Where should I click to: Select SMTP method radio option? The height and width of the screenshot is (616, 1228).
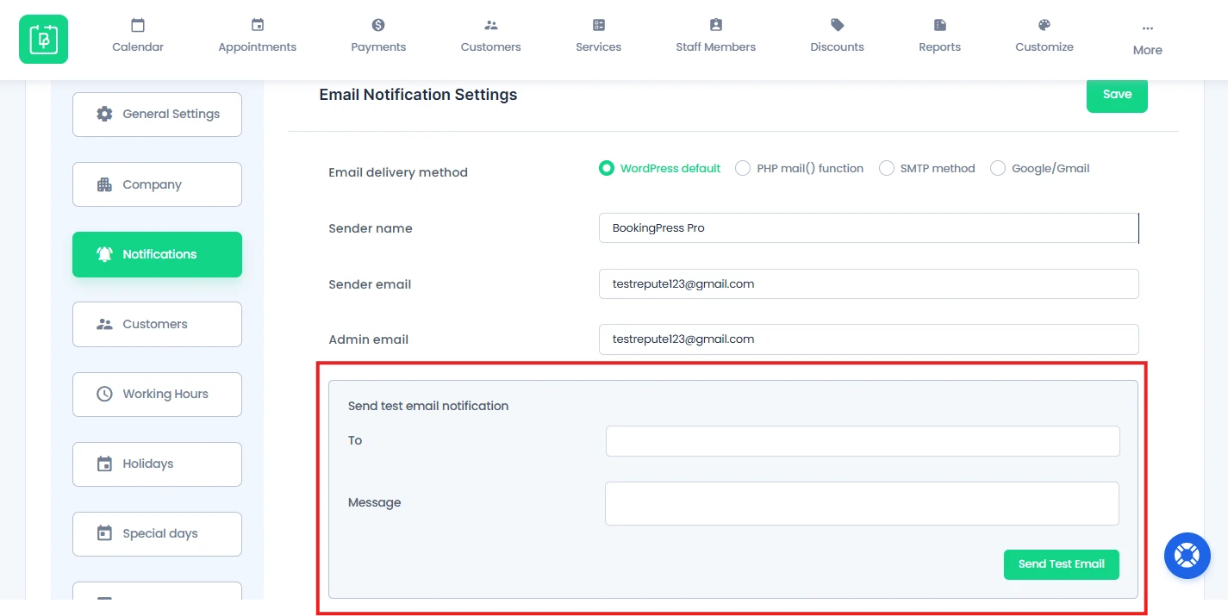(887, 168)
